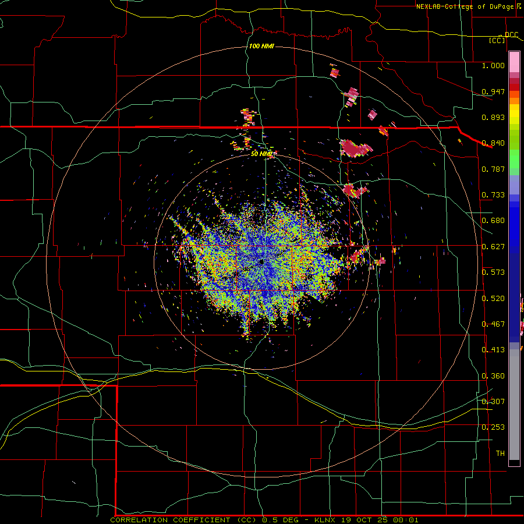Click the 19 OCT 25 date in the caption

364,520
